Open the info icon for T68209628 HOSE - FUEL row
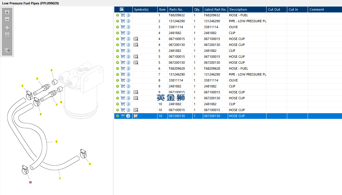 128,68
